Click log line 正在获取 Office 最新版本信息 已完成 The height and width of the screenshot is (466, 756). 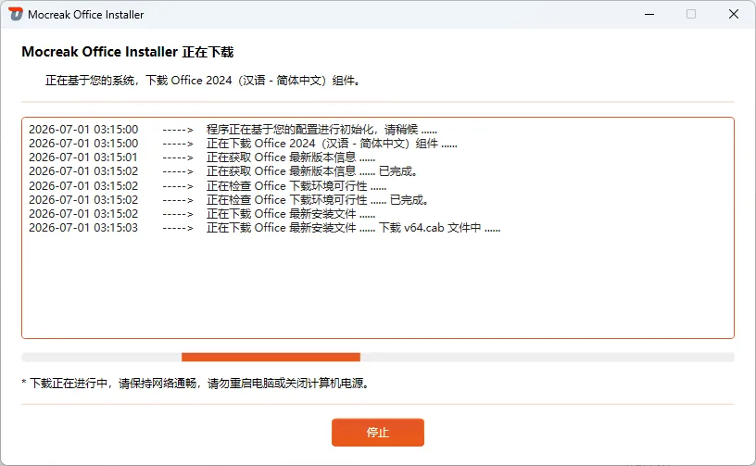(x=223, y=171)
